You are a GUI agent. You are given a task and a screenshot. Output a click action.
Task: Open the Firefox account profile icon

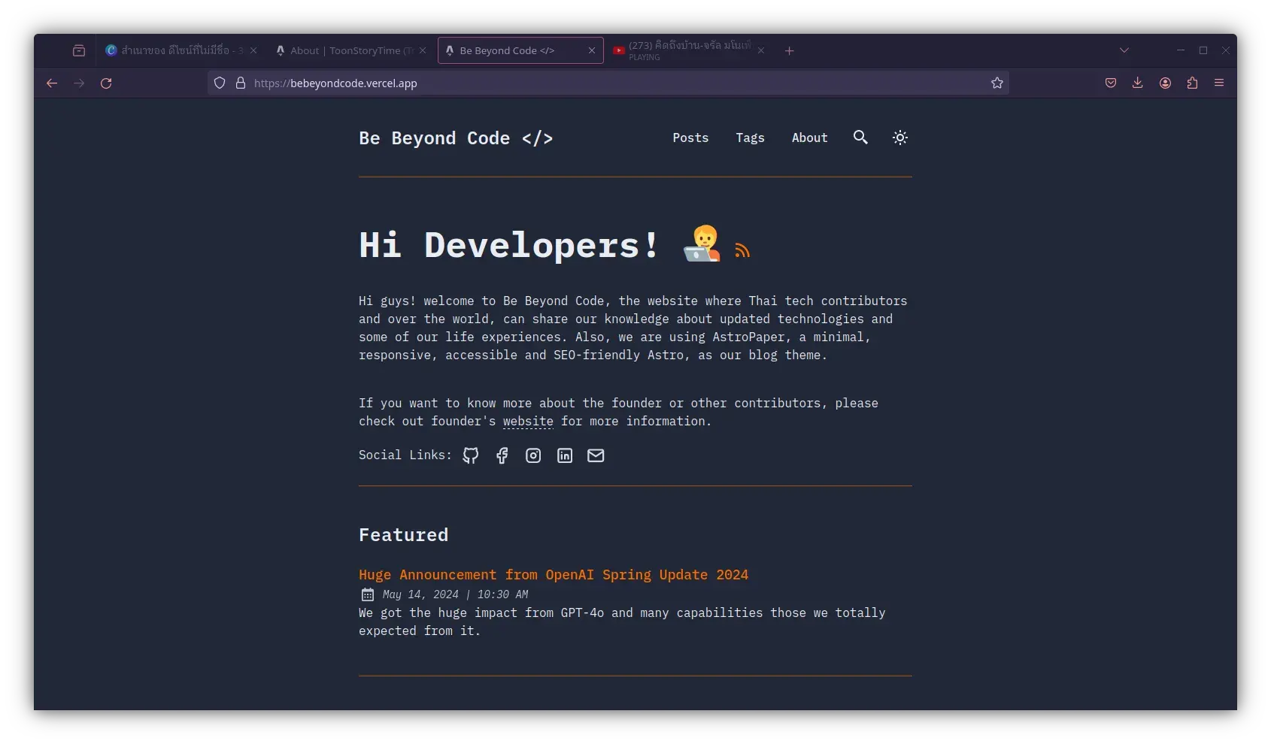click(x=1165, y=83)
